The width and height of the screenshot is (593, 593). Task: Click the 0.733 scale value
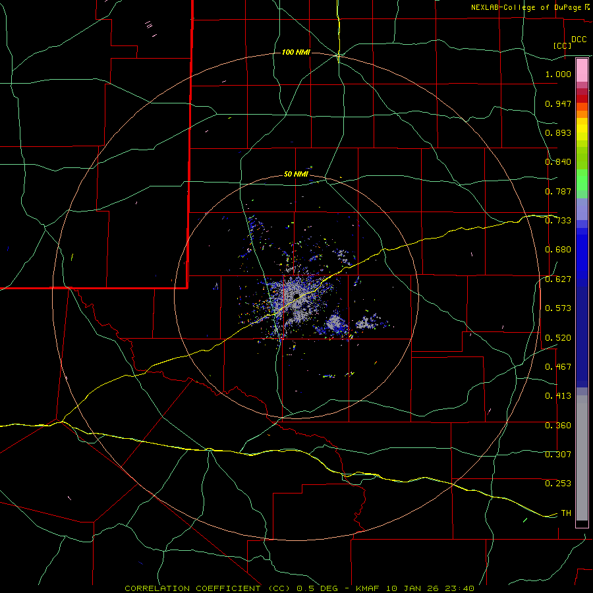click(558, 221)
